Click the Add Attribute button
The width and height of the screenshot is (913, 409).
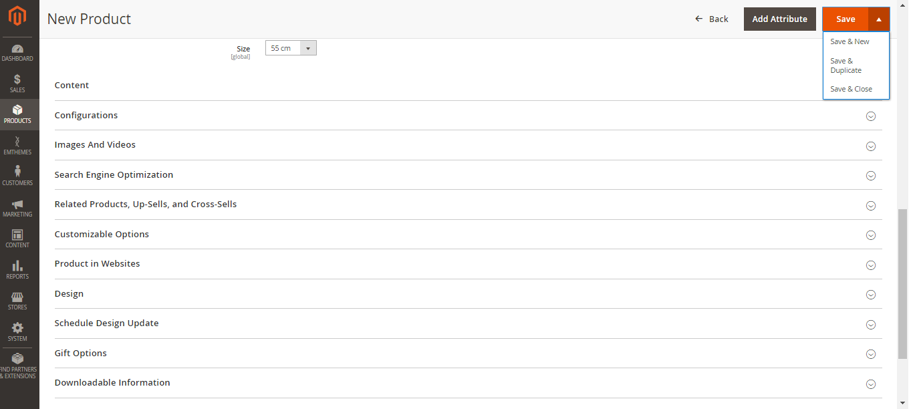pyautogui.click(x=779, y=19)
